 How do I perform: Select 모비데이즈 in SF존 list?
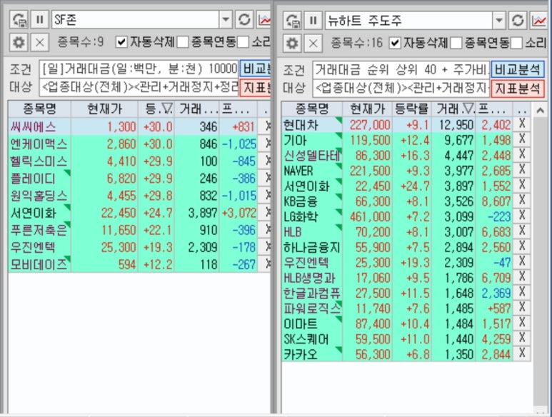click(x=39, y=264)
